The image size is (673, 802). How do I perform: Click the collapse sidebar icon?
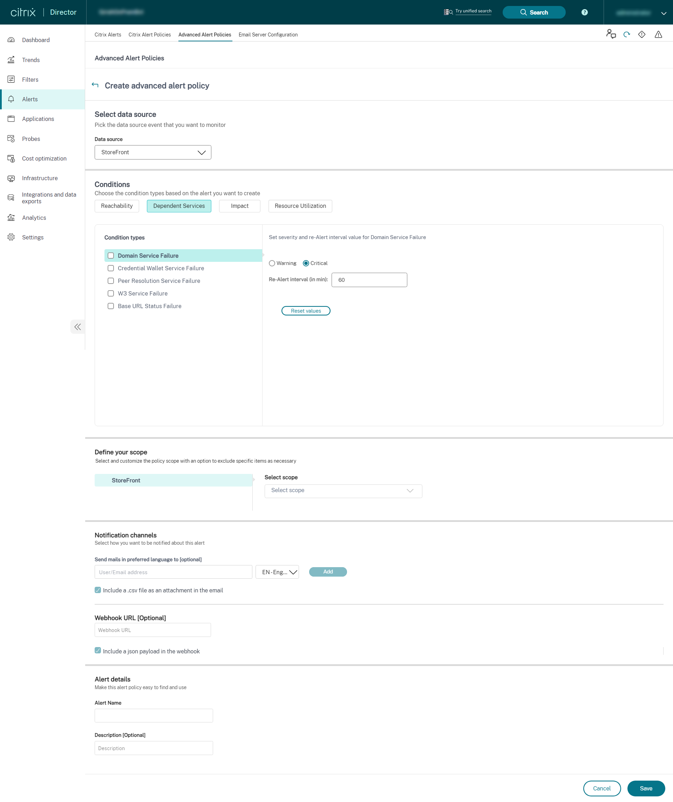click(x=78, y=327)
